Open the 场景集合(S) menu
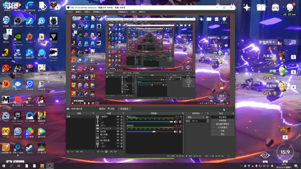 pyautogui.click(x=123, y=12)
